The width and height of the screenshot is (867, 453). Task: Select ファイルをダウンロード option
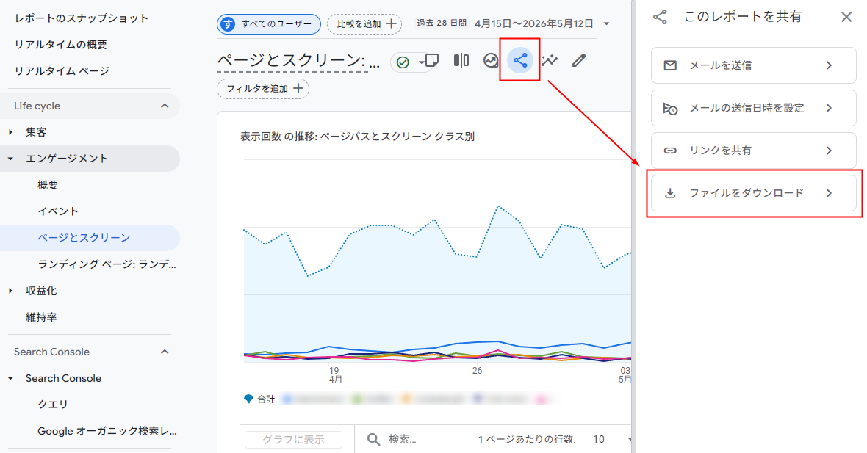coord(754,193)
